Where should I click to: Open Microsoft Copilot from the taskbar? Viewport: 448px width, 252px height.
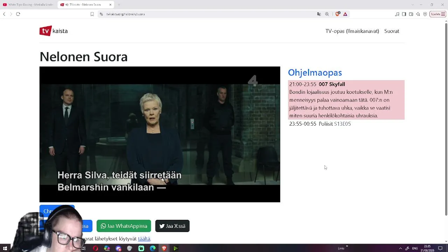(107, 248)
